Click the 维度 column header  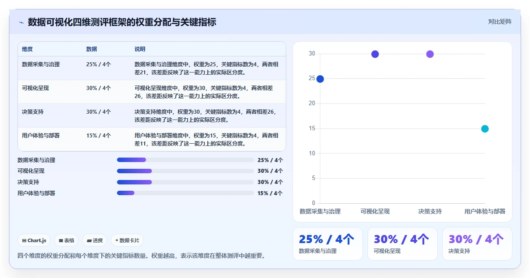(x=27, y=49)
